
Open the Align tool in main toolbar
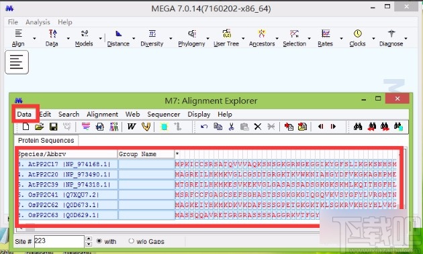(18, 38)
